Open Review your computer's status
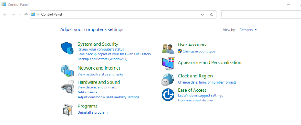 [101, 49]
